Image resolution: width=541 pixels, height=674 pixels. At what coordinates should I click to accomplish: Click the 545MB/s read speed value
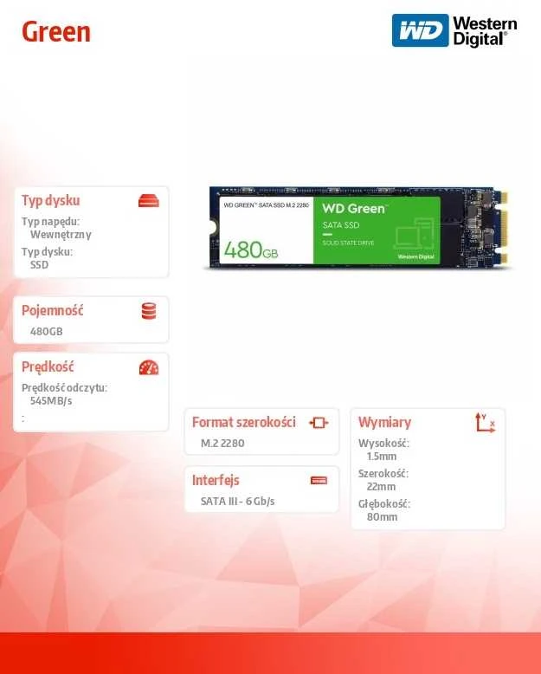[x=51, y=401]
